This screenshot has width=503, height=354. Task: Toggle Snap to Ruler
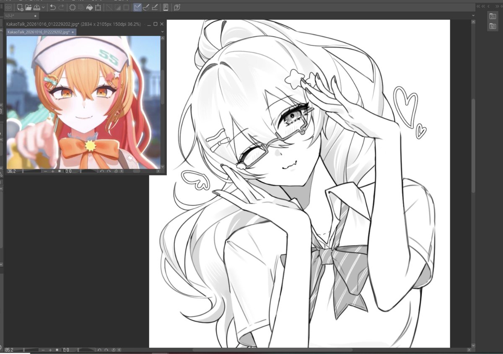137,7
